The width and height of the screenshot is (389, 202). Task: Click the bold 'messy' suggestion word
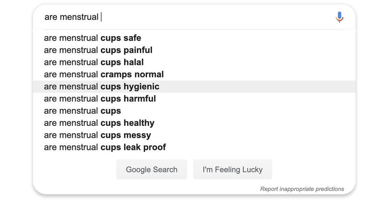coord(137,135)
